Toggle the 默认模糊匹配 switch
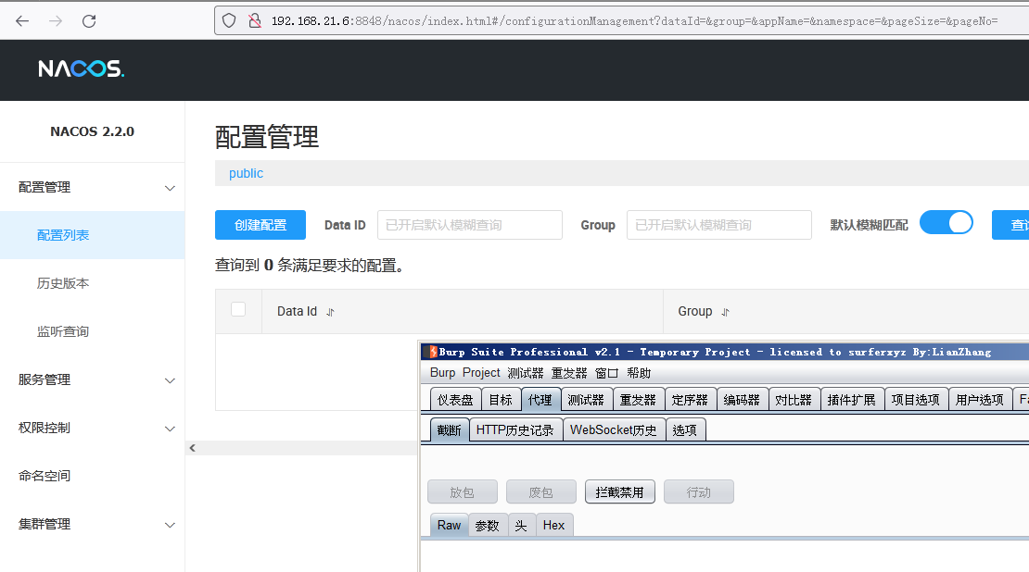1029x572 pixels. pyautogui.click(x=946, y=223)
